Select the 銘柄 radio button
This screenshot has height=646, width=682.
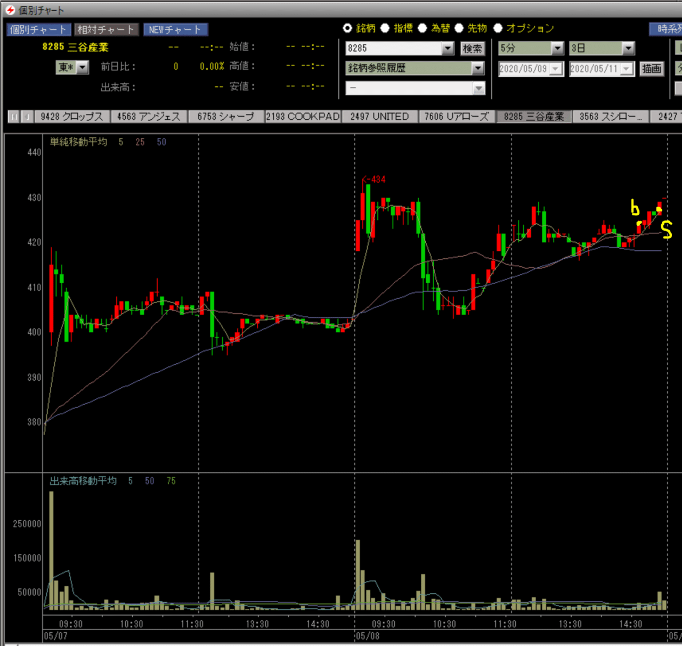coord(347,28)
